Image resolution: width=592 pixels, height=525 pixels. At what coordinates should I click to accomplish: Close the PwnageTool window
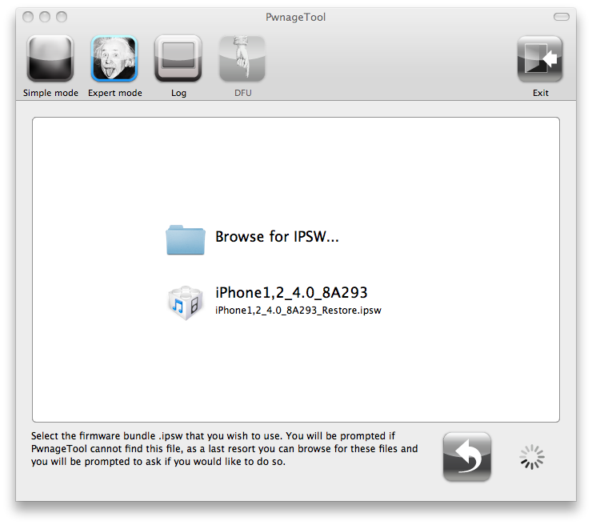coord(29,17)
